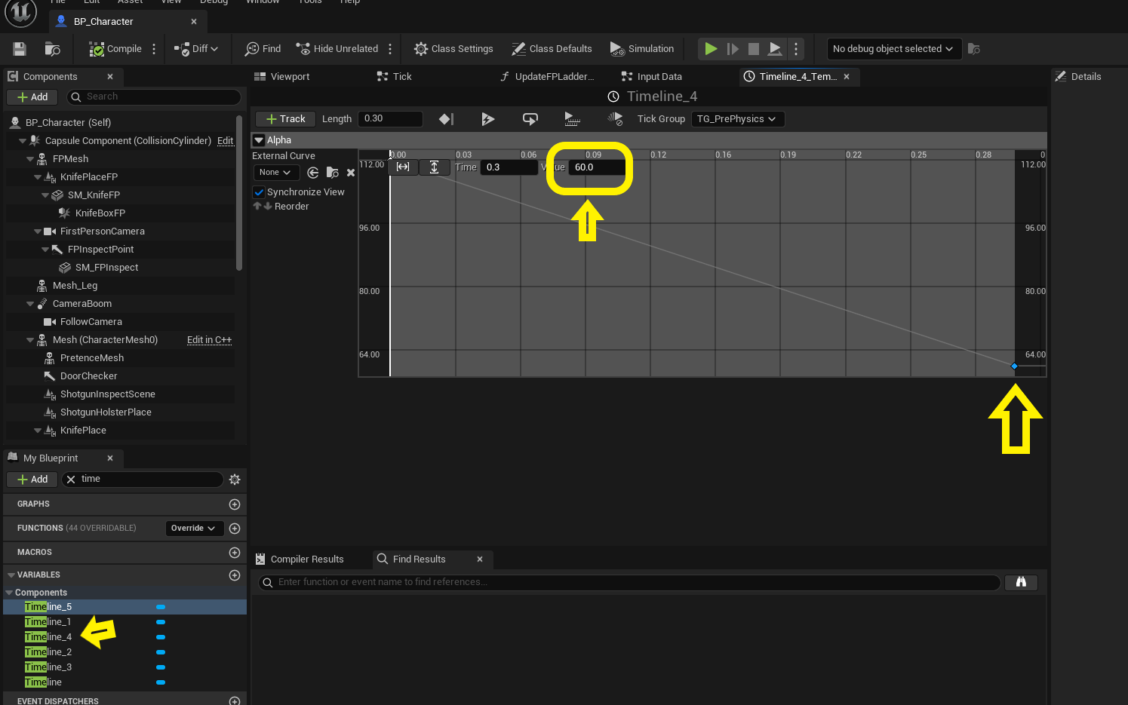This screenshot has width=1128, height=705.
Task: Click Browse to asset in Content Browser icon
Action: 52,49
